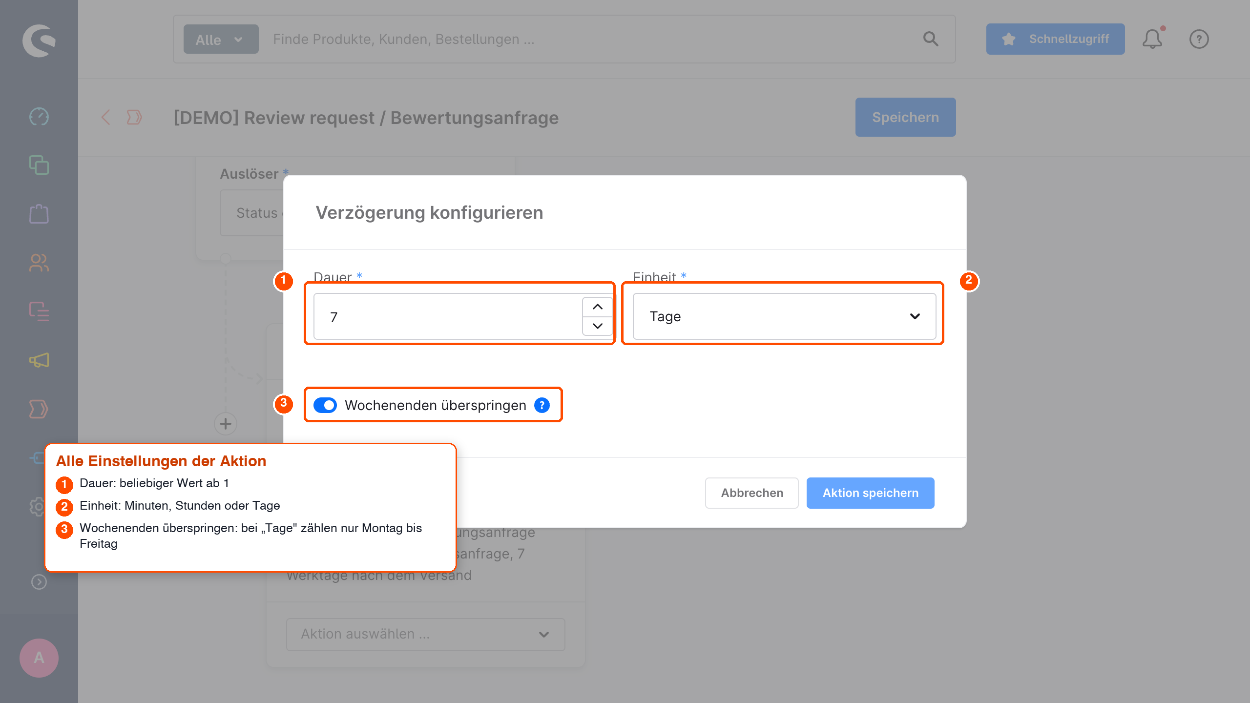Open notifications bell
1250x703 pixels.
[x=1152, y=39]
